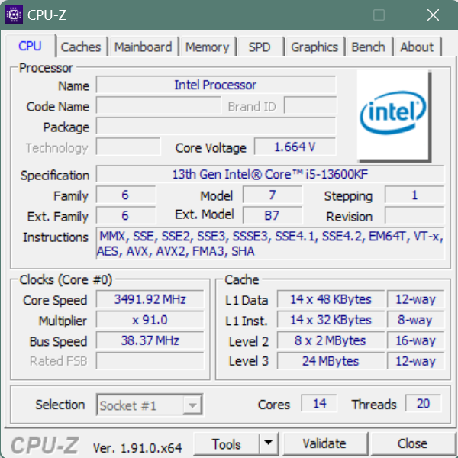The image size is (458, 458).
Task: Switch to the Mainboard tab
Action: click(144, 47)
